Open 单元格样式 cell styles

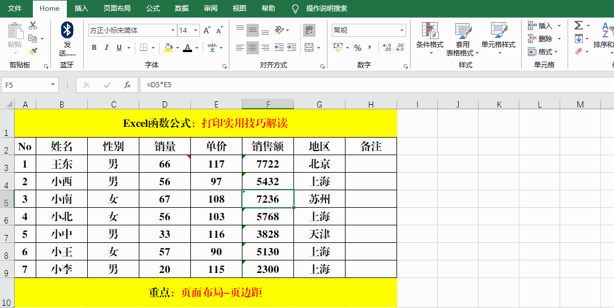coord(498,38)
